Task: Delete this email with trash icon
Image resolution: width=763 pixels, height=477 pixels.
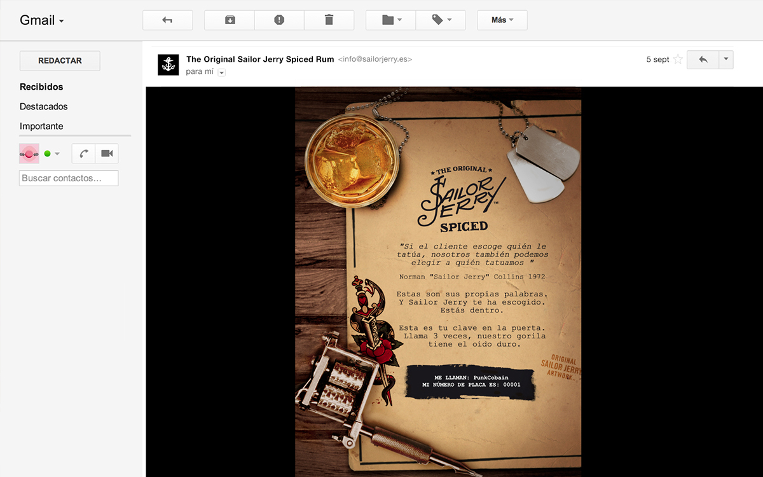Action: click(329, 20)
